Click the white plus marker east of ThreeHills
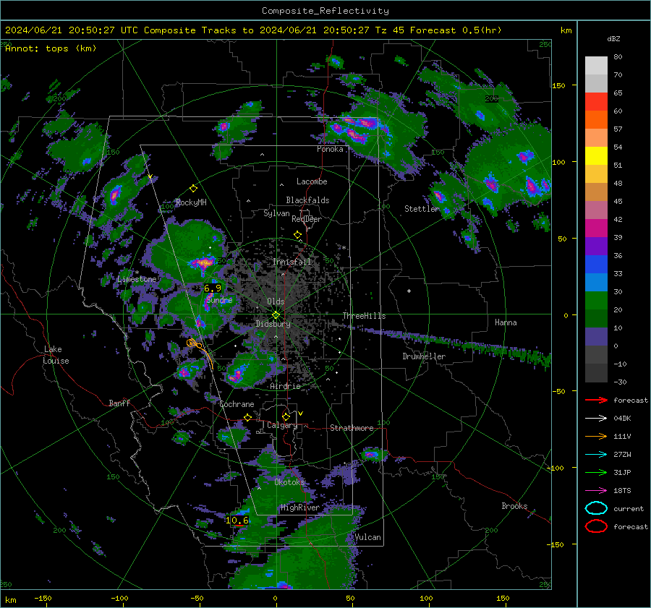This screenshot has width=651, height=608. click(x=409, y=291)
